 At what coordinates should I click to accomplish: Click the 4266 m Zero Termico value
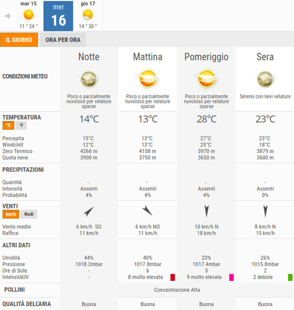point(89,151)
